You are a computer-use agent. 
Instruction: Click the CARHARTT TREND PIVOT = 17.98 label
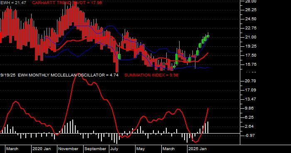(67, 2)
